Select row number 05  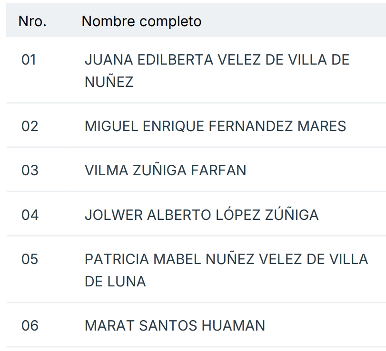click(x=30, y=259)
